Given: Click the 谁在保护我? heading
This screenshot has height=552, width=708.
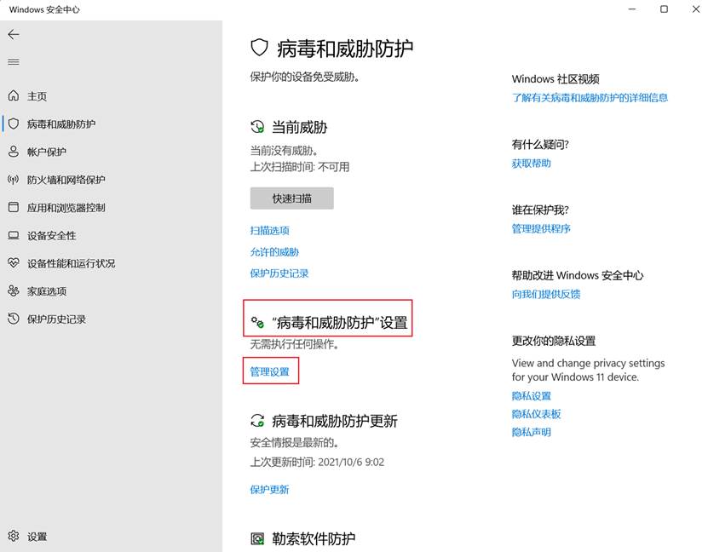Looking at the screenshot, I should pos(540,210).
